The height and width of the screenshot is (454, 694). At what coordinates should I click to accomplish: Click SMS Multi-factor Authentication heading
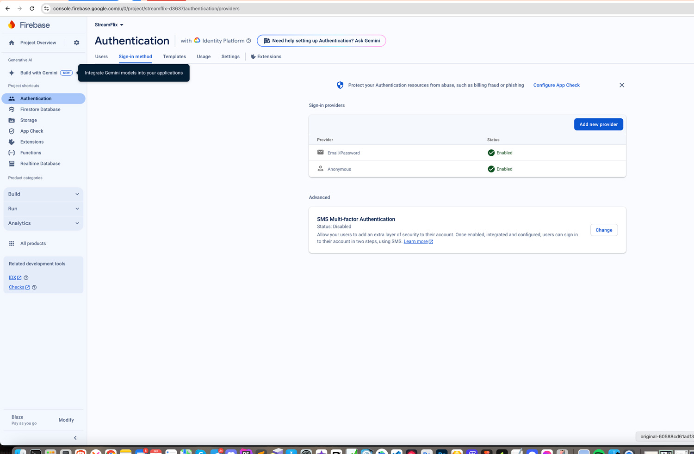(x=356, y=219)
